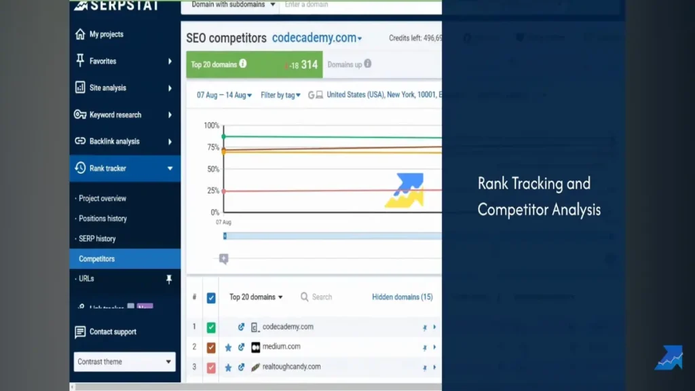
Task: Click inside Enter a domain field
Action: tap(361, 5)
